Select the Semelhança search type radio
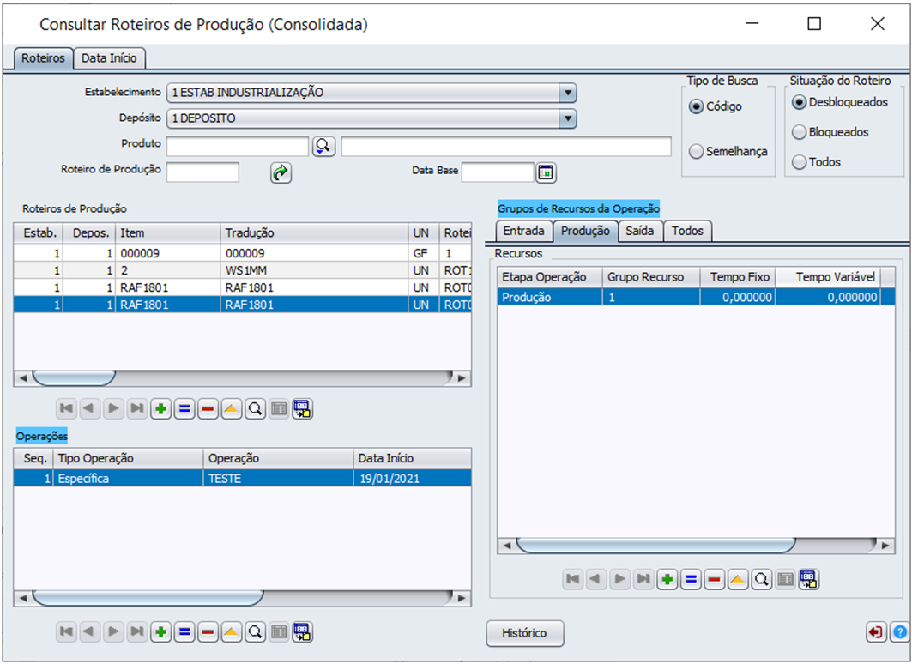This screenshot has width=912, height=664. [696, 152]
